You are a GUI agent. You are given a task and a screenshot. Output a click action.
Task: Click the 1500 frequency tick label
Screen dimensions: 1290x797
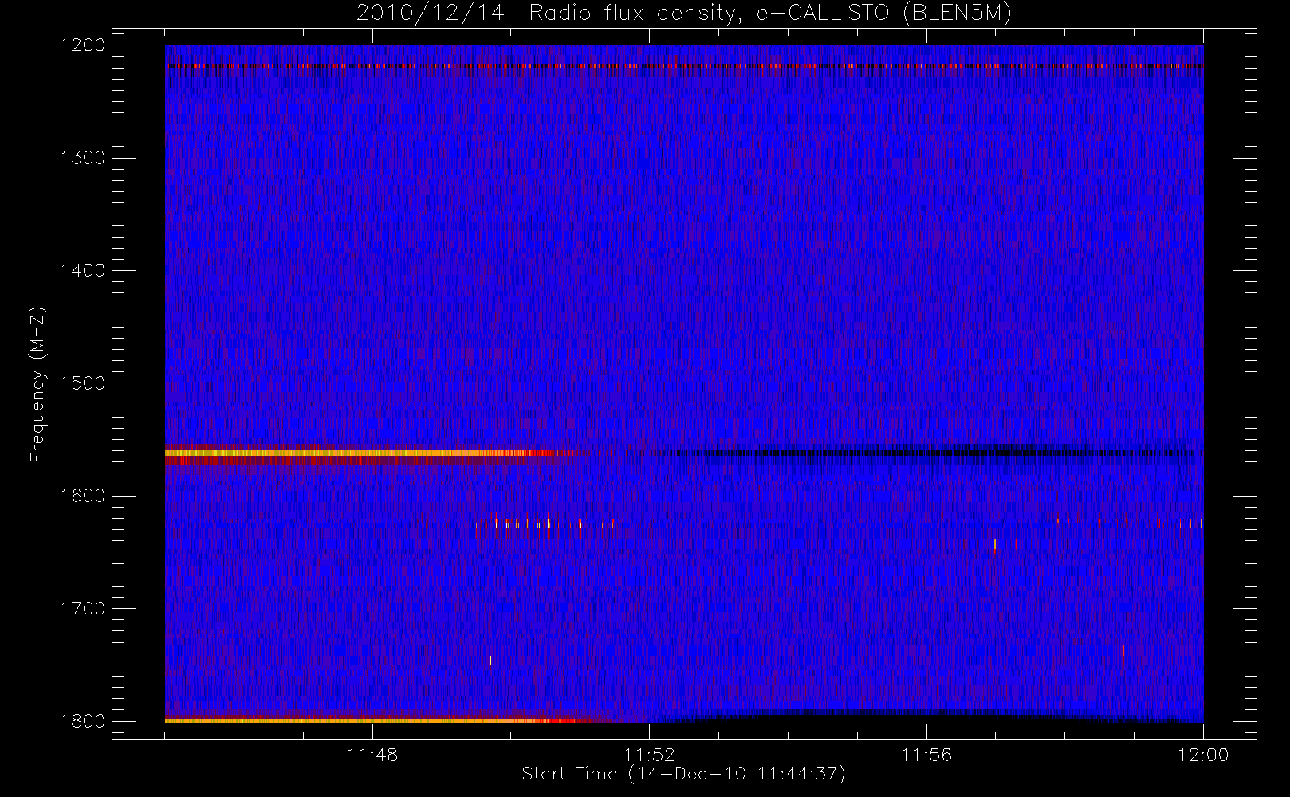[83, 383]
